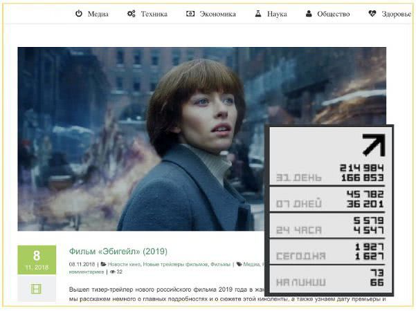The height and width of the screenshot is (311, 416).
Task: Click the folder icon before Новости кино
Action: 104,264
